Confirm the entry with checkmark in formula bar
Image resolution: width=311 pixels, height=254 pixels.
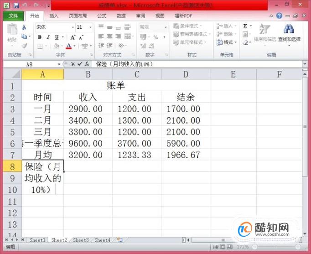click(x=80, y=64)
